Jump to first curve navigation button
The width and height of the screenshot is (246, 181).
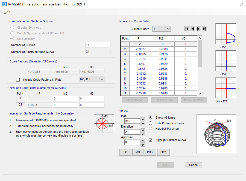[187, 29]
